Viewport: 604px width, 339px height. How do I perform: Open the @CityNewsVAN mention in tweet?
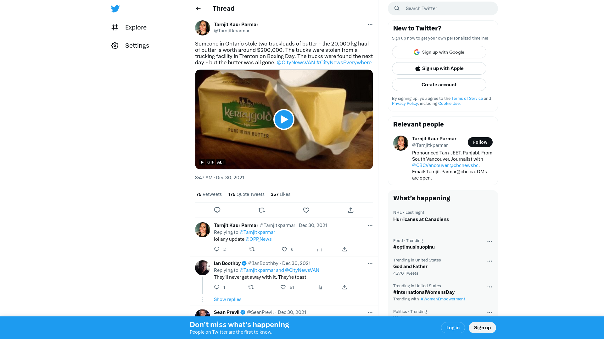pyautogui.click(x=296, y=62)
